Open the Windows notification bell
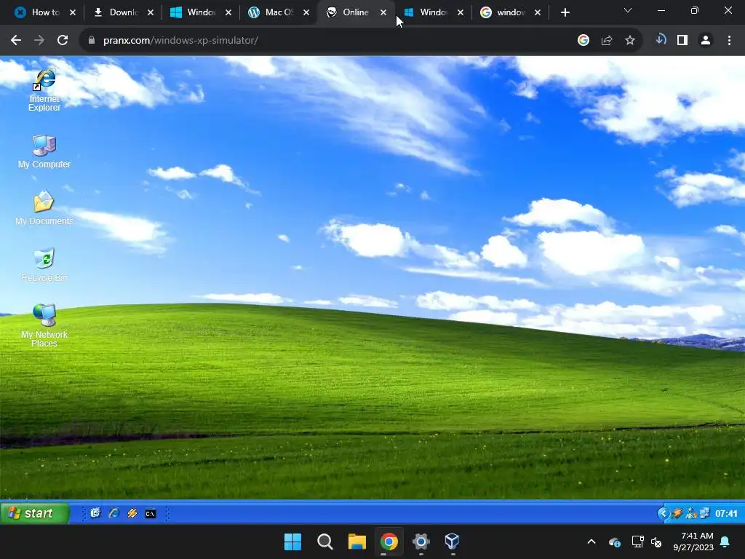745x559 pixels. pyautogui.click(x=725, y=542)
